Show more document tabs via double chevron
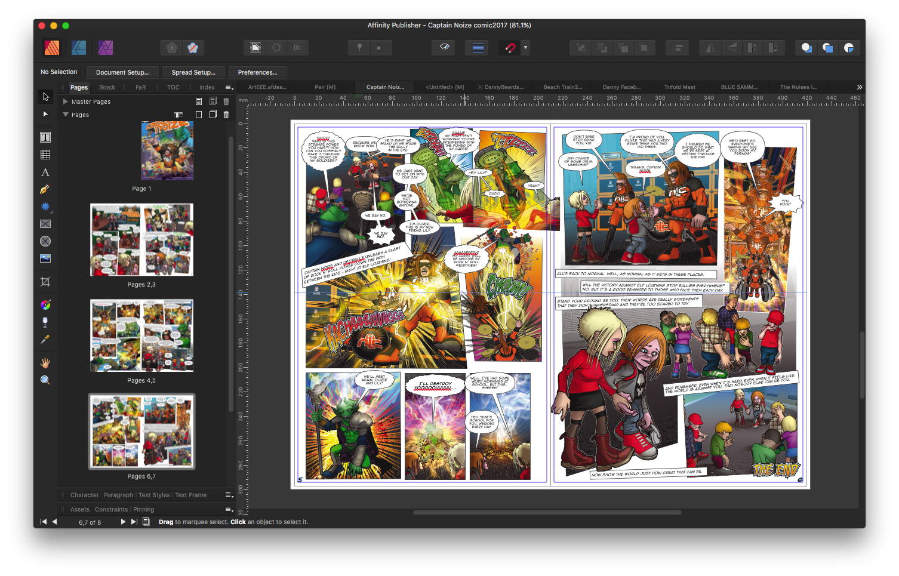This screenshot has height=576, width=899. click(x=860, y=87)
